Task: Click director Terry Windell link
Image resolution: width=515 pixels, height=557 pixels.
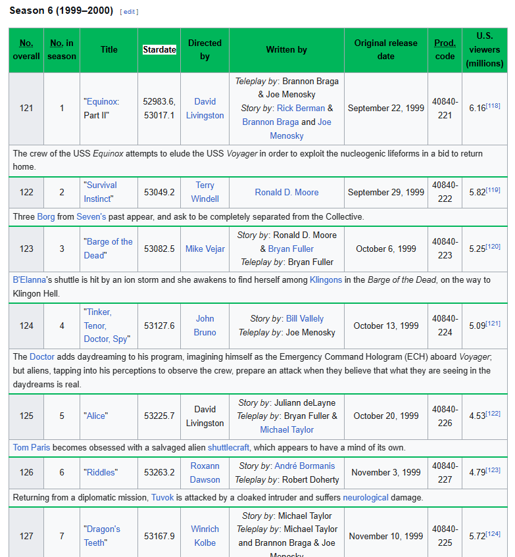Action: (x=205, y=192)
